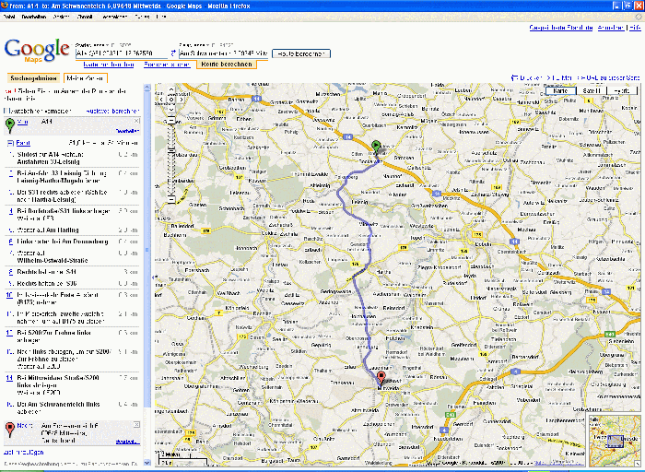Click the Route berechnen button beside the address fields
This screenshot has width=645, height=472.
tap(301, 53)
